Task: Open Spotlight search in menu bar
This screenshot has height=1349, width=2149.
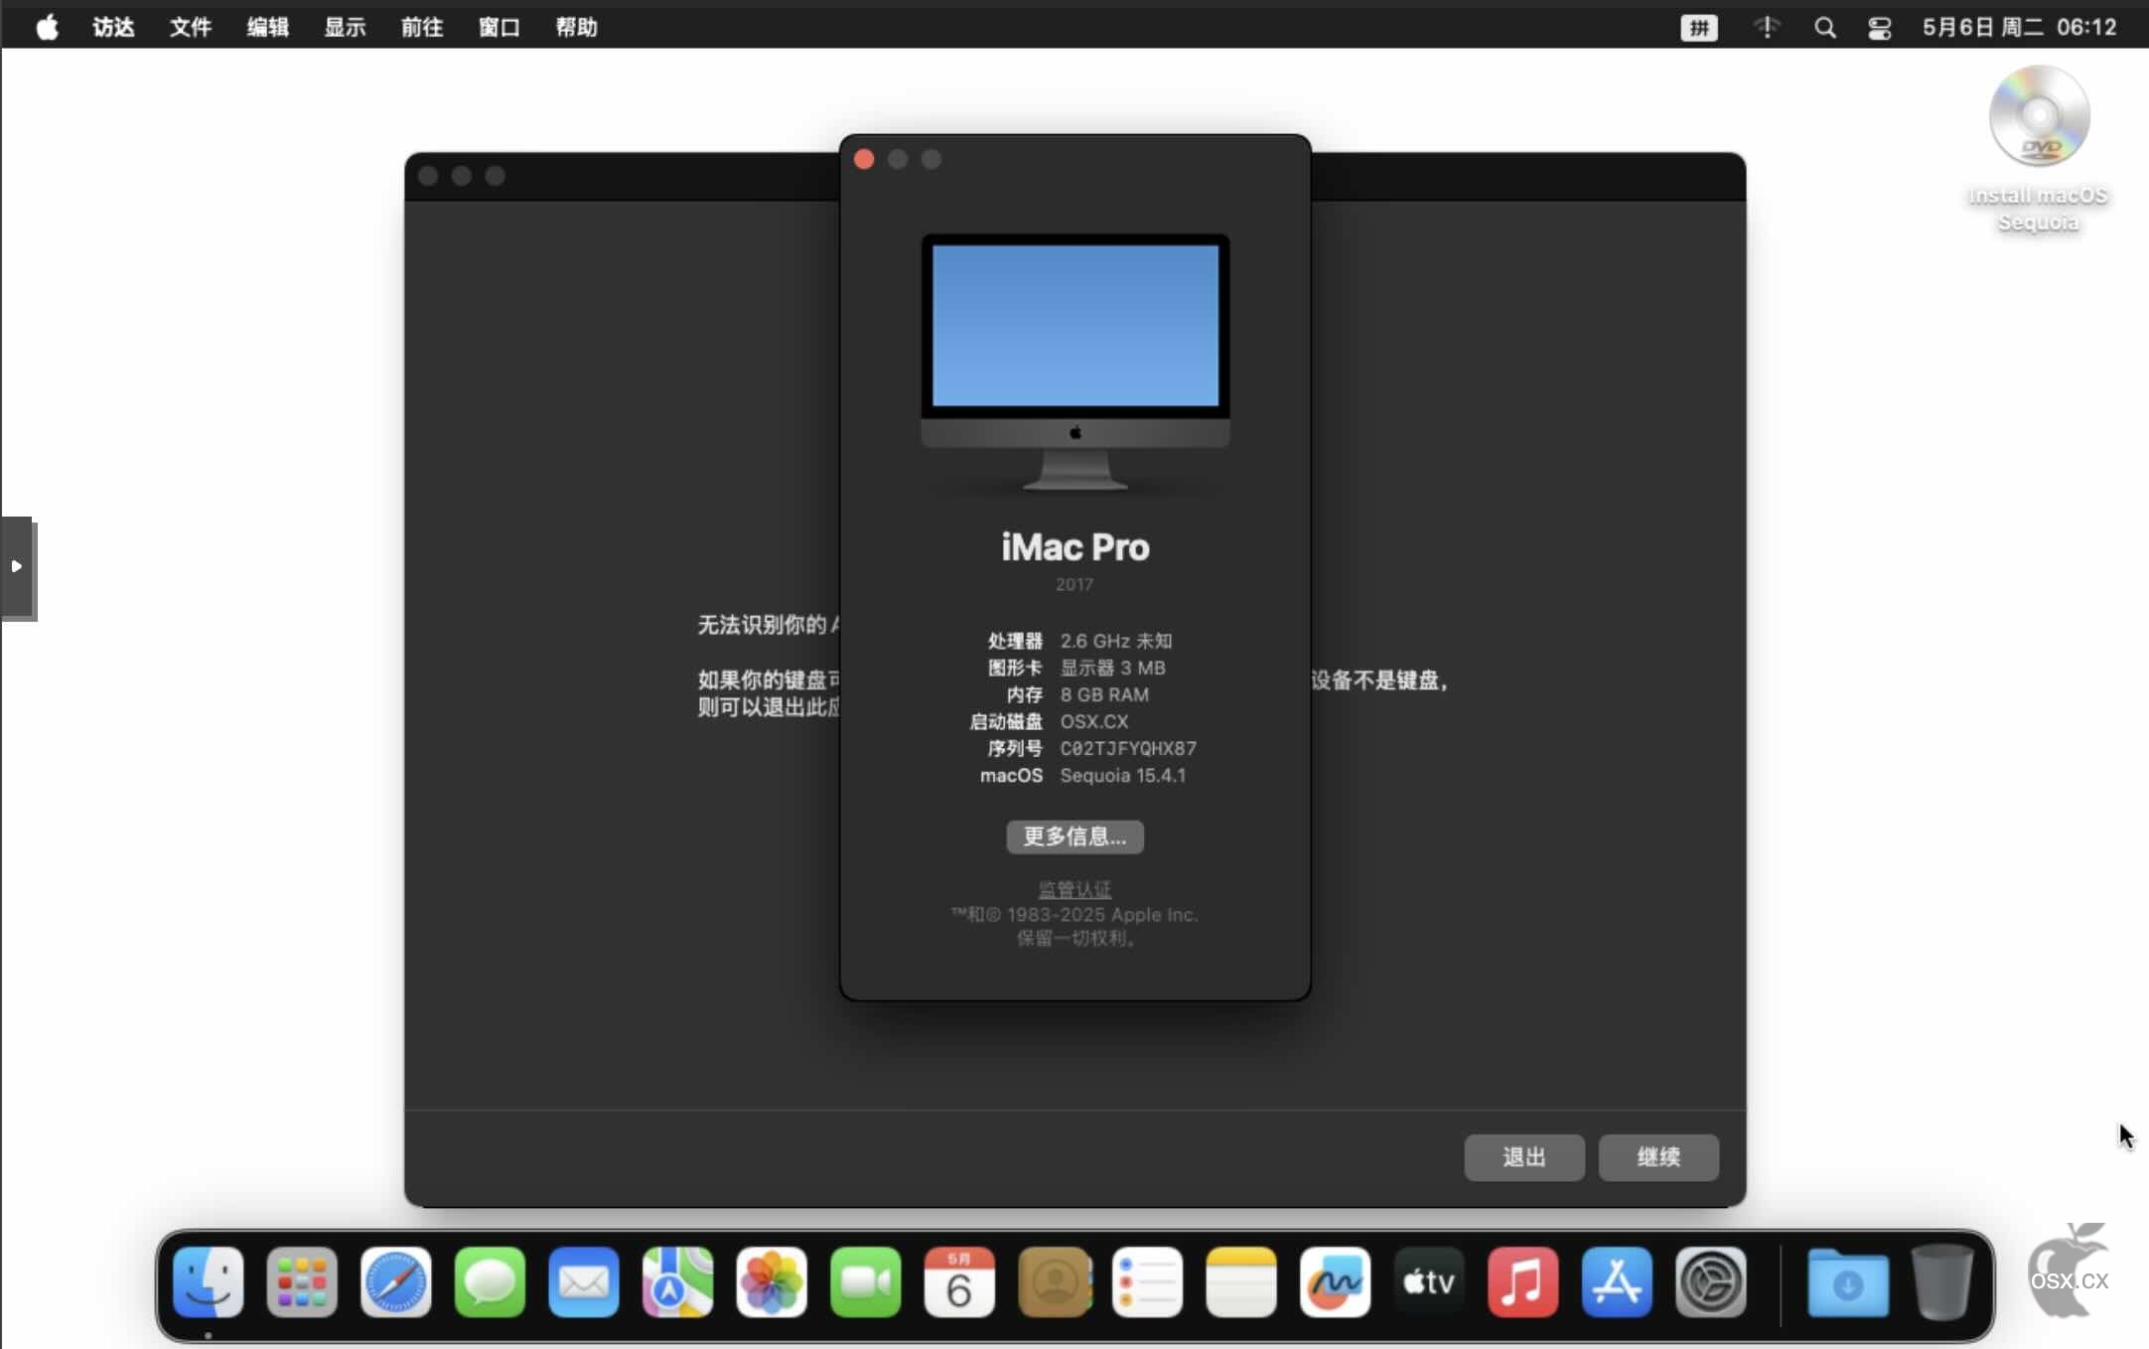Action: [x=1825, y=28]
